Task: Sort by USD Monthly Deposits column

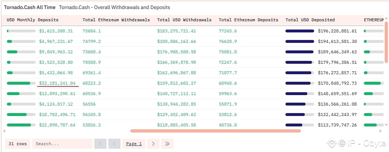Action: [33, 20]
